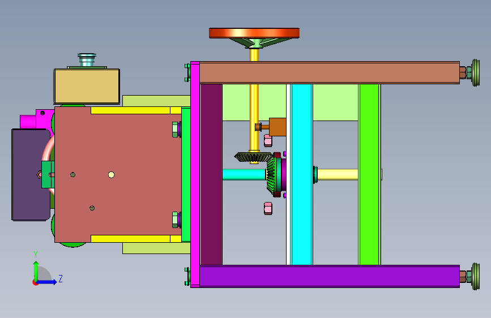Select the green wheel below salmon plate
This screenshot has height=318, width=491.
coord(72,244)
